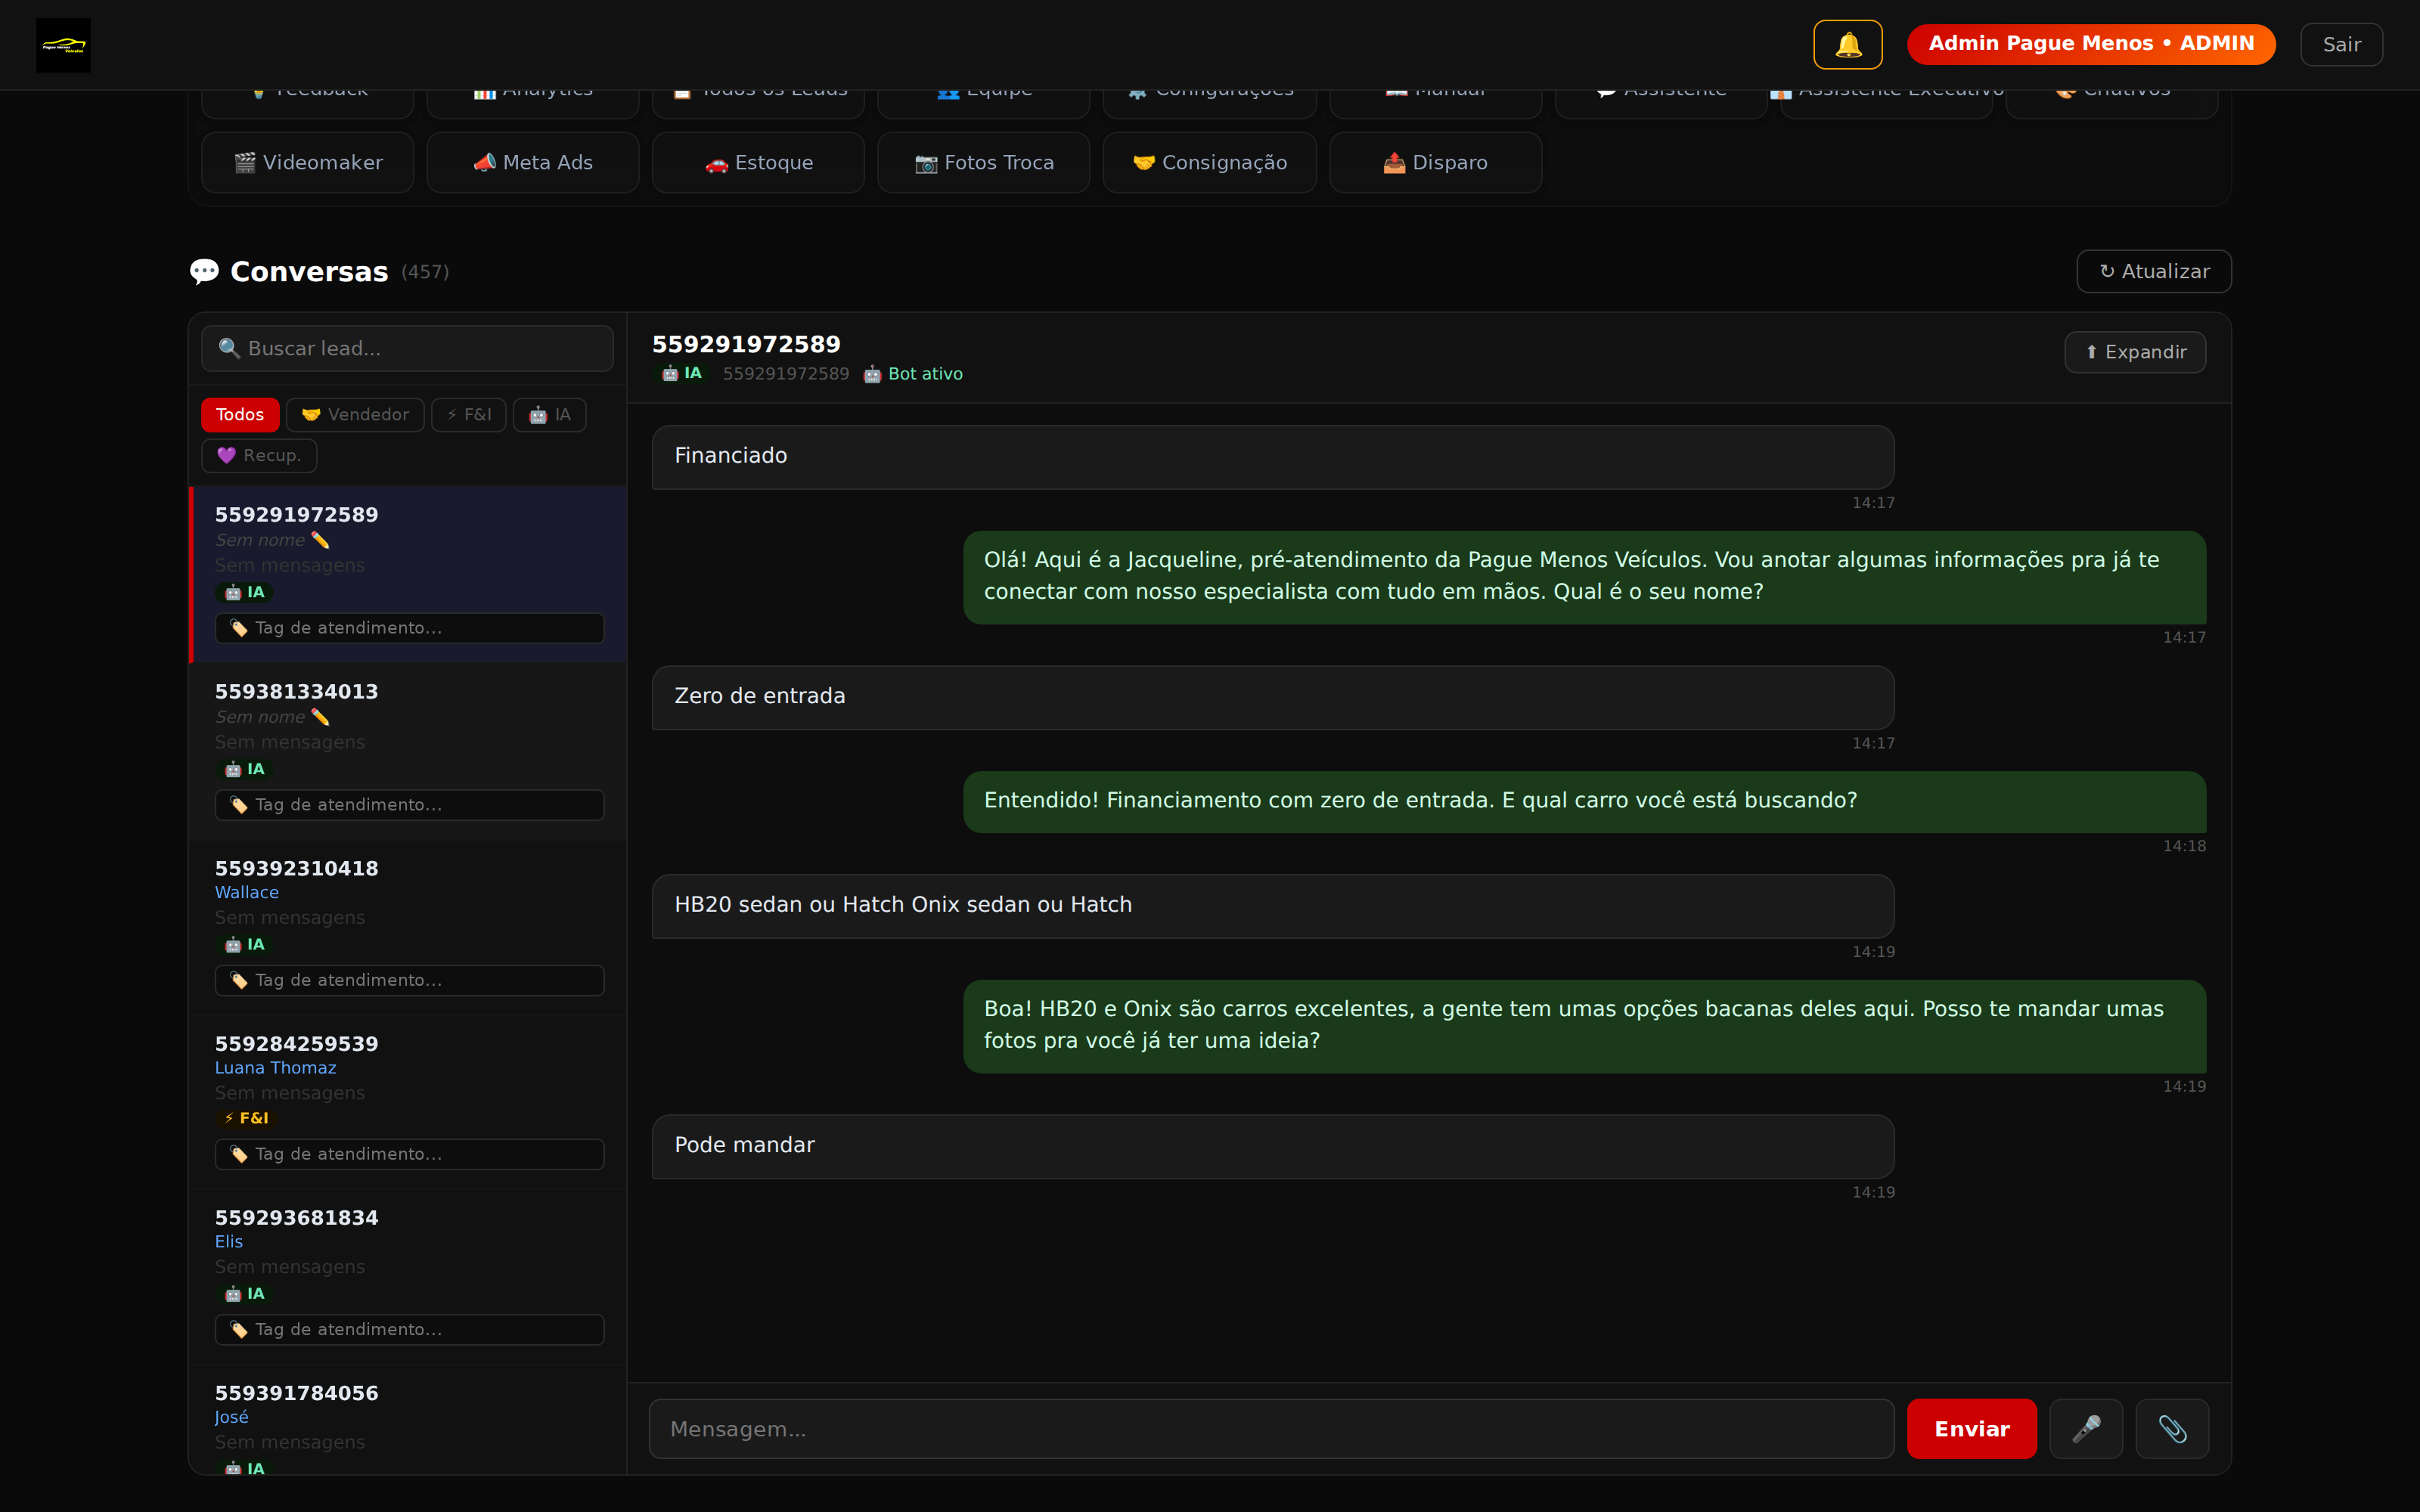Send the message with Enviar
The width and height of the screenshot is (2420, 1512).
1972,1429
